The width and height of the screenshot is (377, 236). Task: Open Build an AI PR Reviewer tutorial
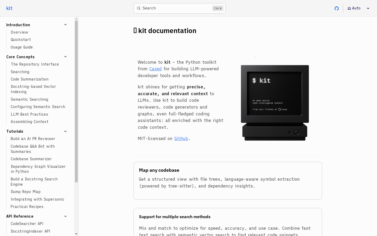tap(33, 139)
